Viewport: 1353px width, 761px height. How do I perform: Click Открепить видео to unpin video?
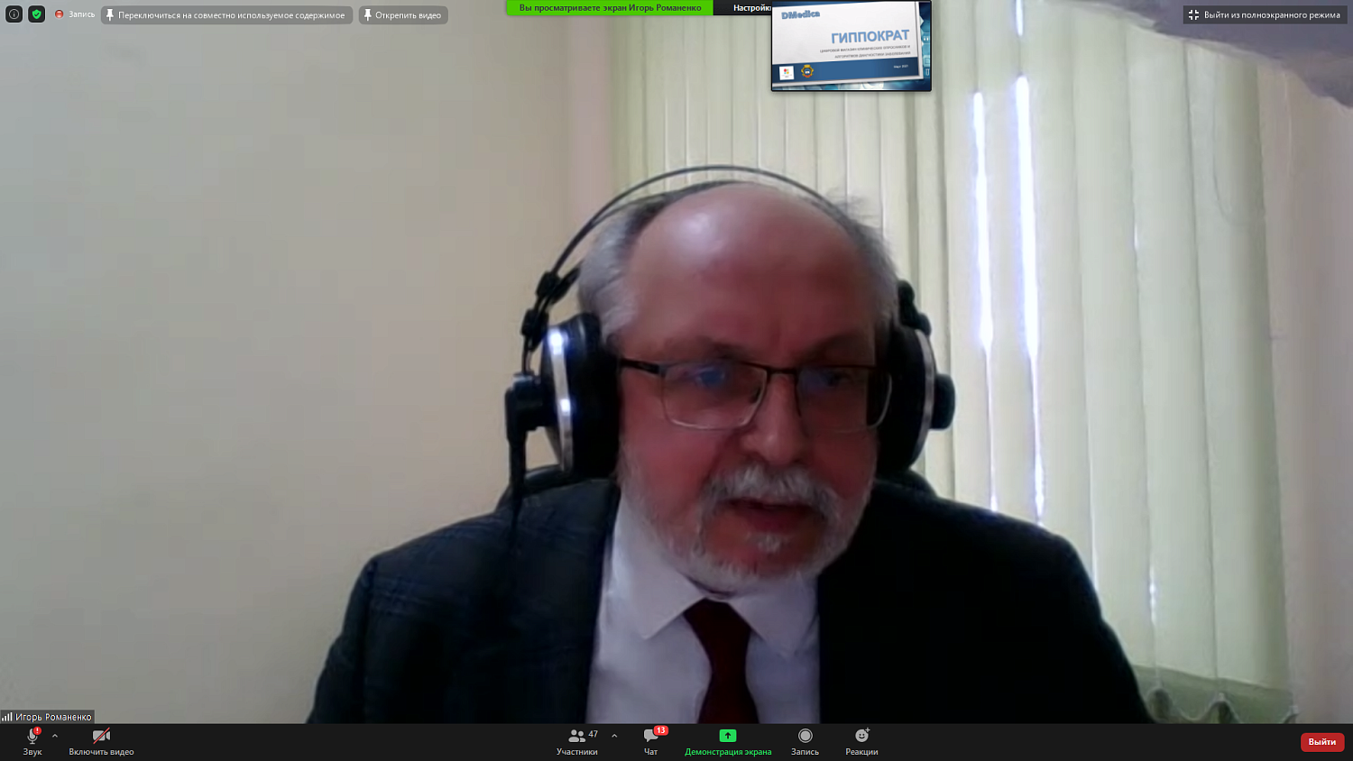(403, 15)
